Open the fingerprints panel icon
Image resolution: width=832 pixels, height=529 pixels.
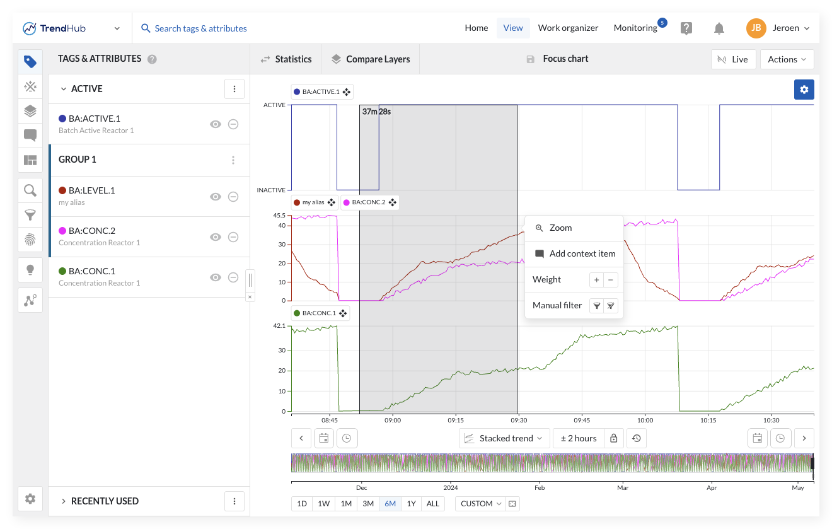point(30,240)
